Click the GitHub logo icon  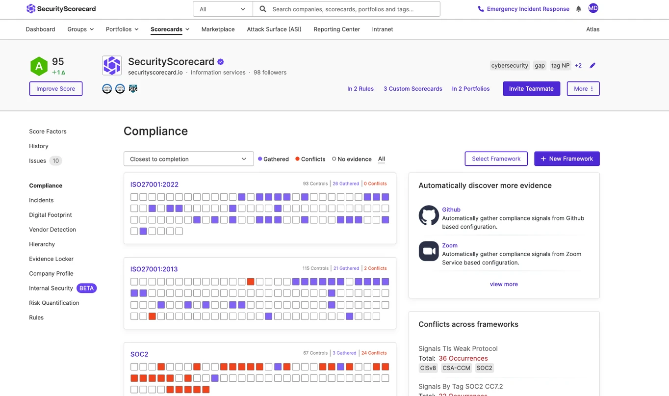[x=429, y=215]
